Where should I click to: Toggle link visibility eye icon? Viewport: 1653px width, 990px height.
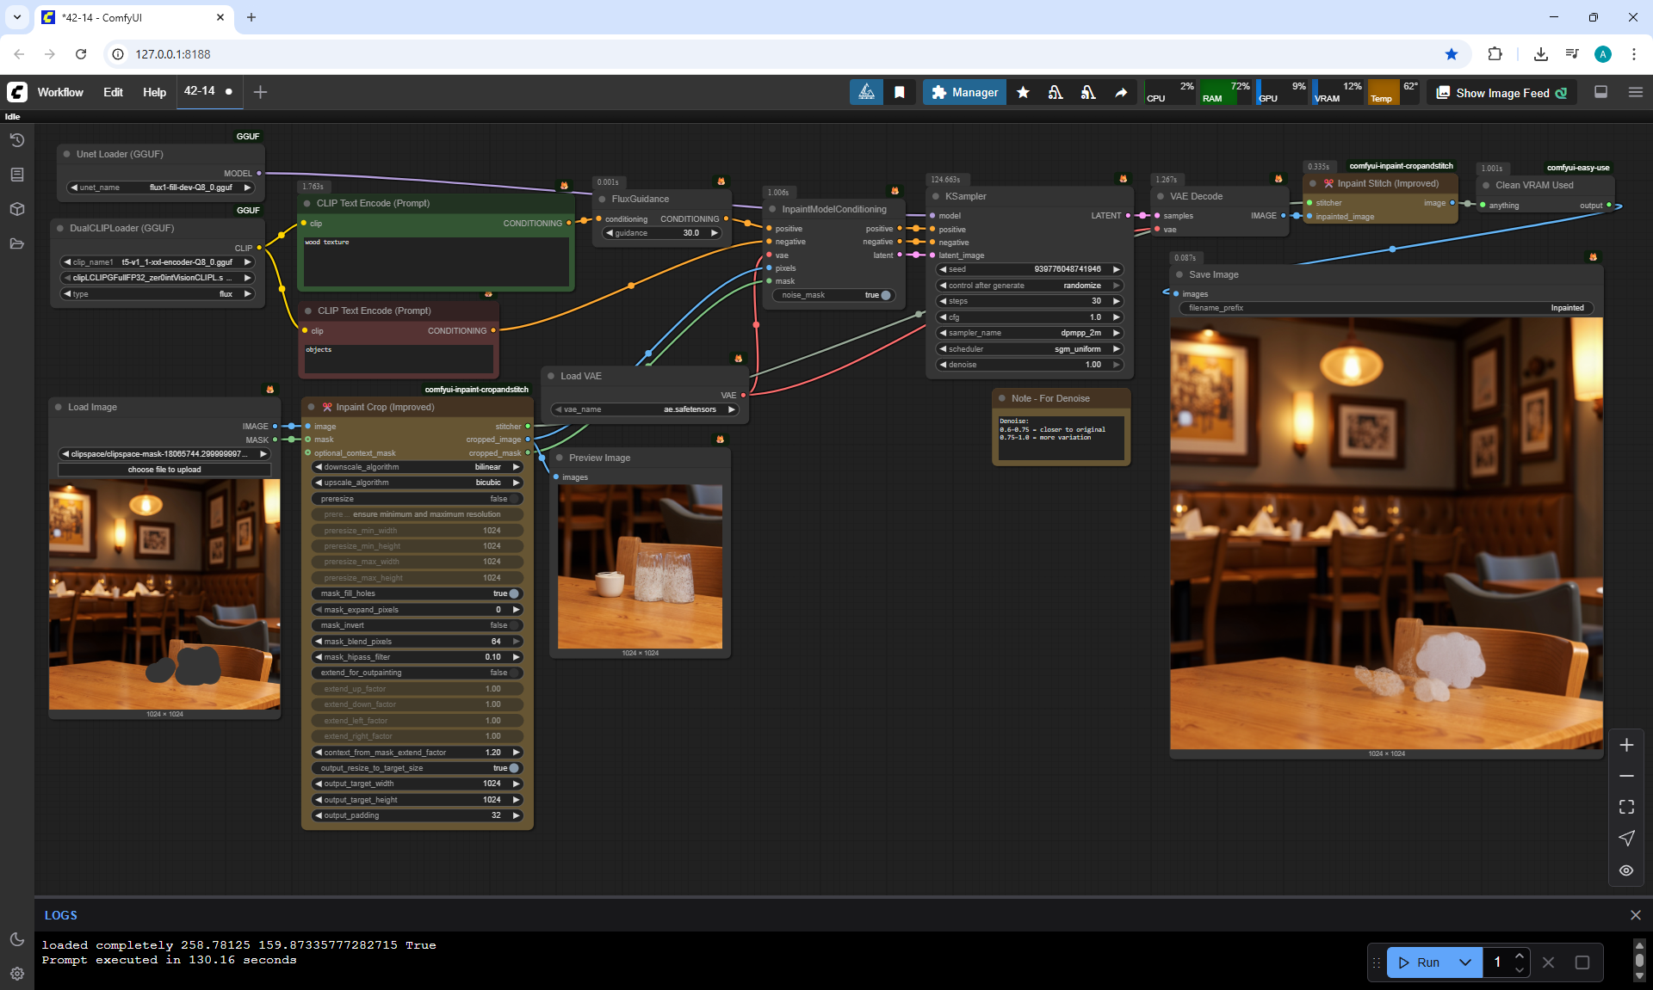[1626, 870]
